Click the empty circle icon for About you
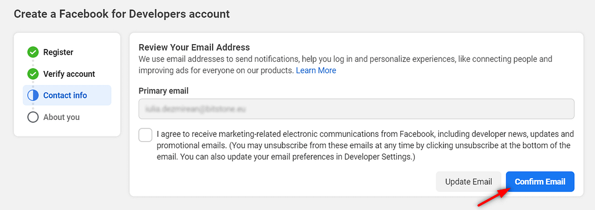595x210 pixels. click(33, 117)
